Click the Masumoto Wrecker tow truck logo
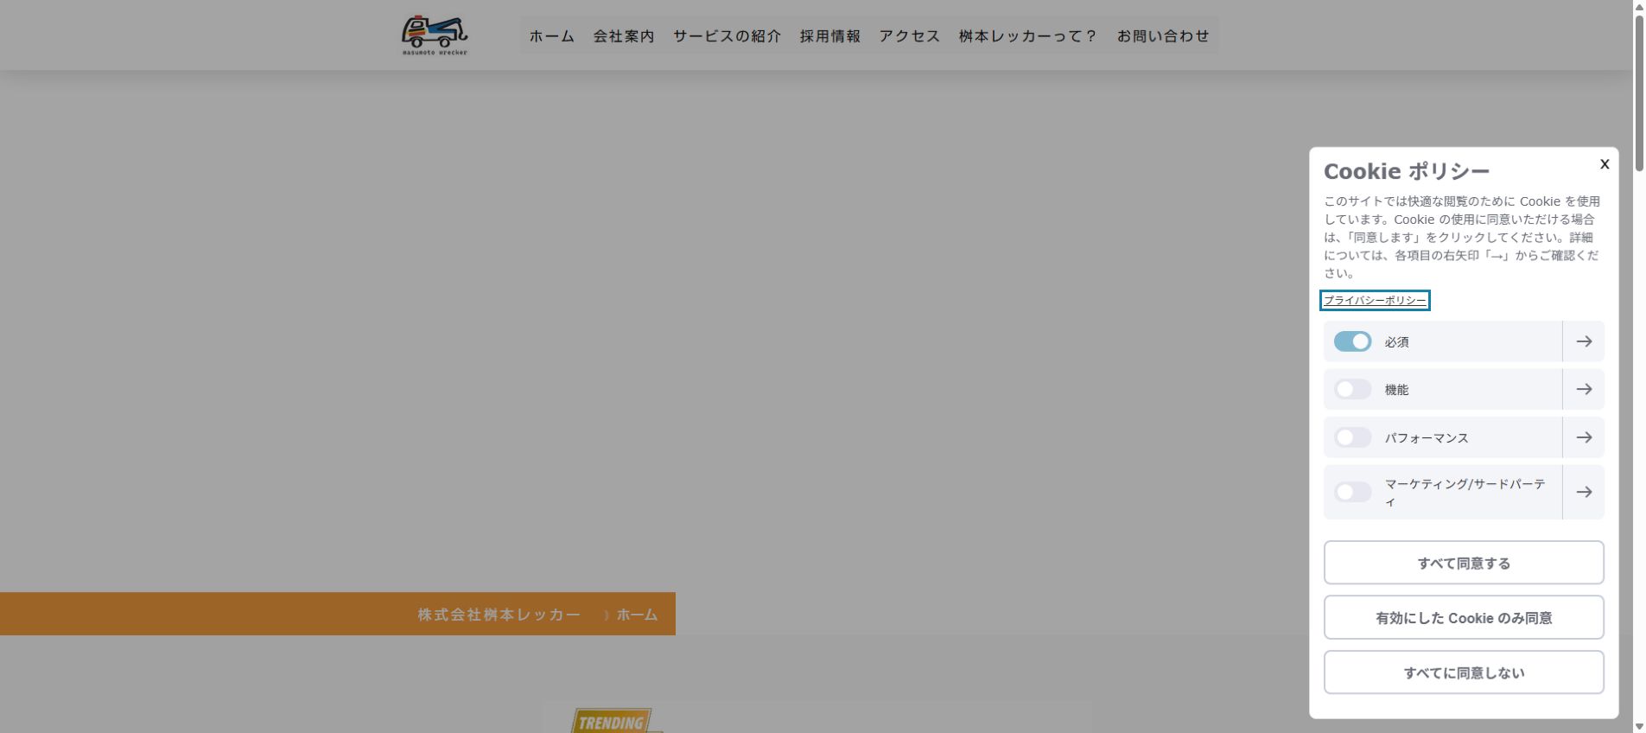The height and width of the screenshot is (733, 1646). [x=435, y=35]
